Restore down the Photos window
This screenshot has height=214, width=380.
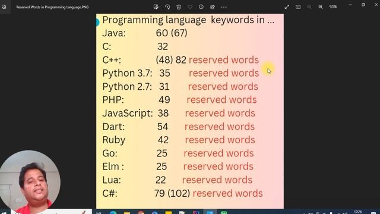click(363, 5)
